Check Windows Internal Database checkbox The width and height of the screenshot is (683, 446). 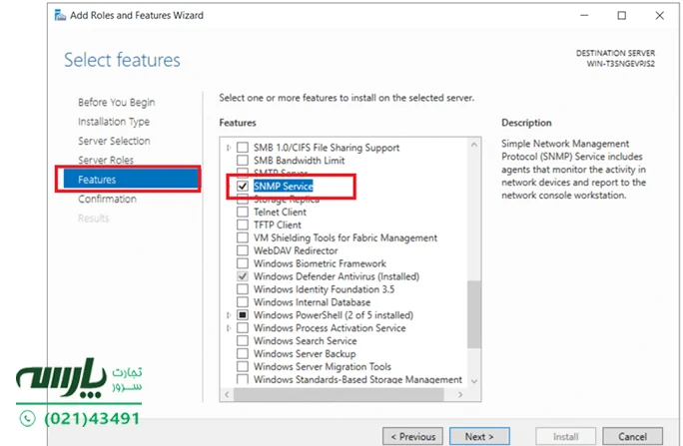pos(243,302)
